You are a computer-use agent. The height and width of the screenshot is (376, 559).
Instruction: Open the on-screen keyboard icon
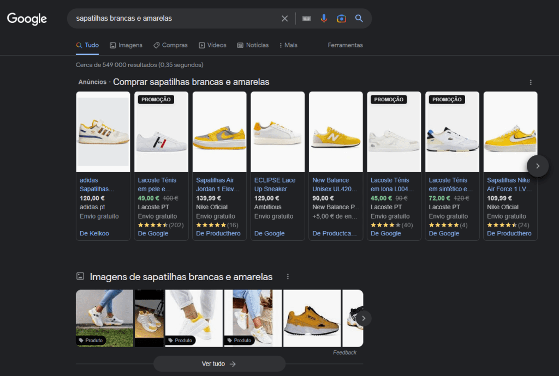(307, 19)
